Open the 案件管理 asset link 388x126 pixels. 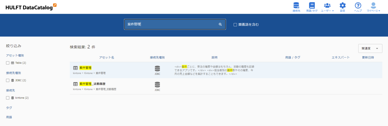[x=85, y=68]
